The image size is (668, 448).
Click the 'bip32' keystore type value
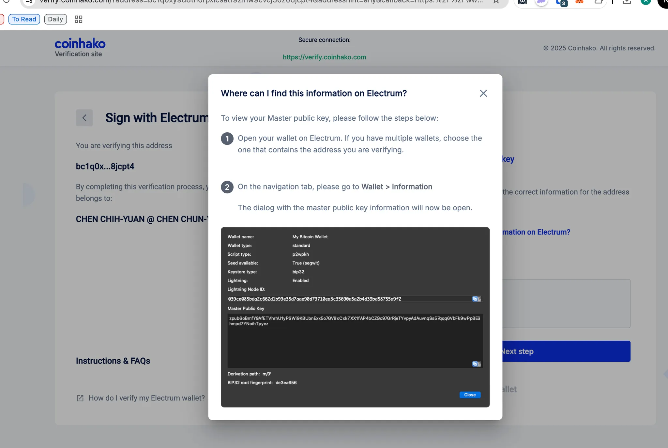(x=298, y=272)
